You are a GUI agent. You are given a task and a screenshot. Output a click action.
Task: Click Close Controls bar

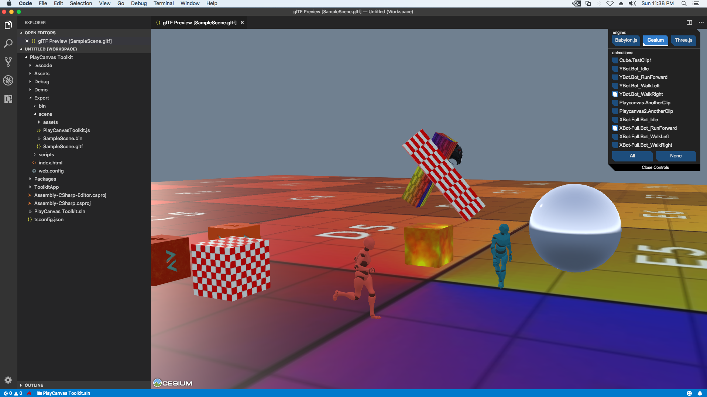[655, 167]
